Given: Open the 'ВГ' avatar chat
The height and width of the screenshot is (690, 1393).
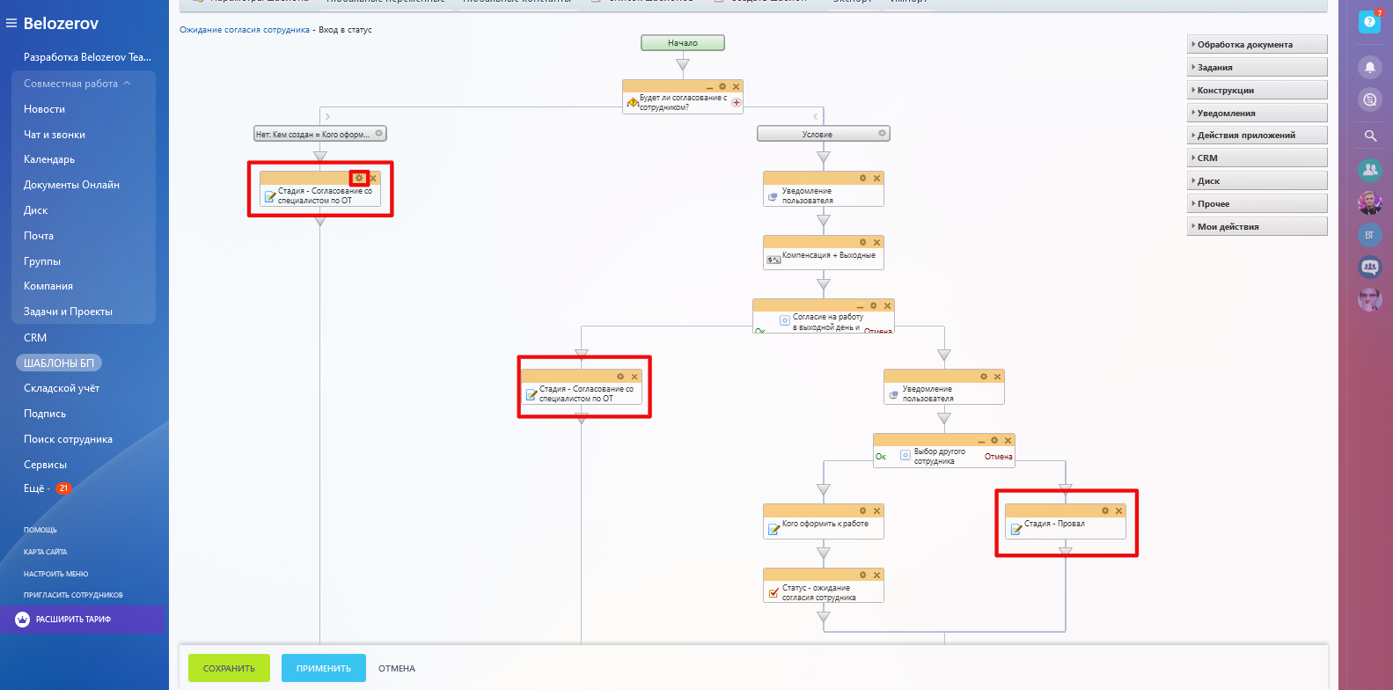Looking at the screenshot, I should tap(1369, 235).
